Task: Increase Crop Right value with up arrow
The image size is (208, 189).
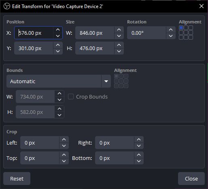Action: coord(139,139)
